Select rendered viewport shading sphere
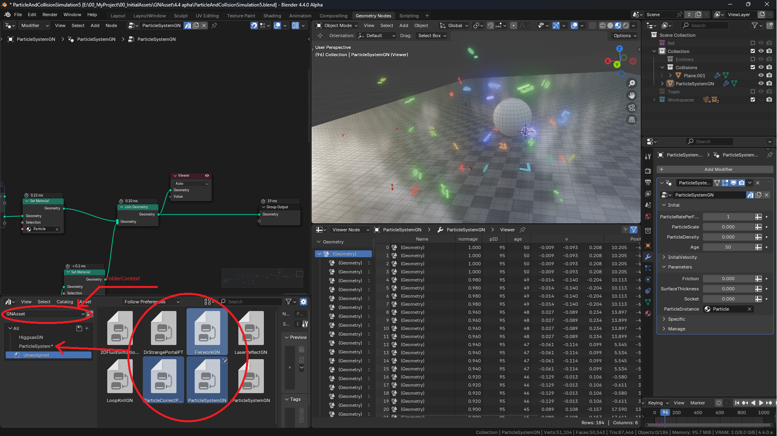 click(x=626, y=25)
